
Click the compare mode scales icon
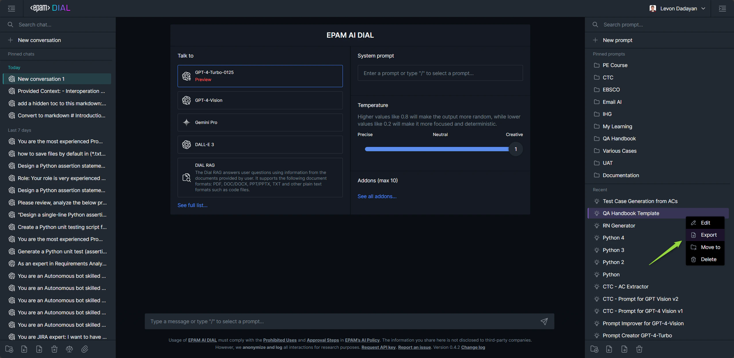(69, 349)
